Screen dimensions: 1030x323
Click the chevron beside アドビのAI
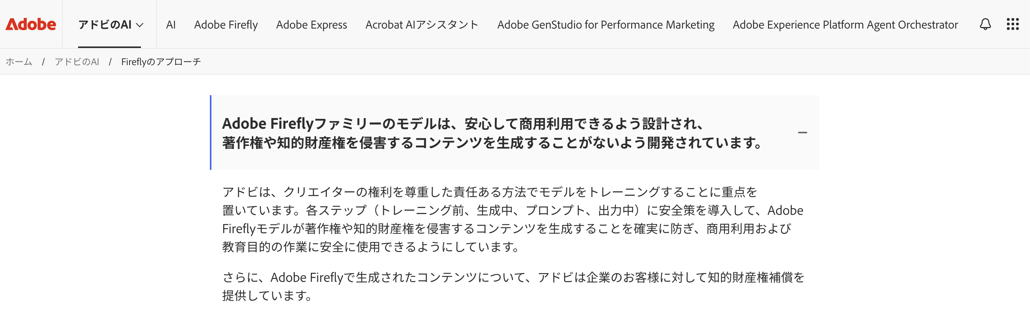click(139, 25)
